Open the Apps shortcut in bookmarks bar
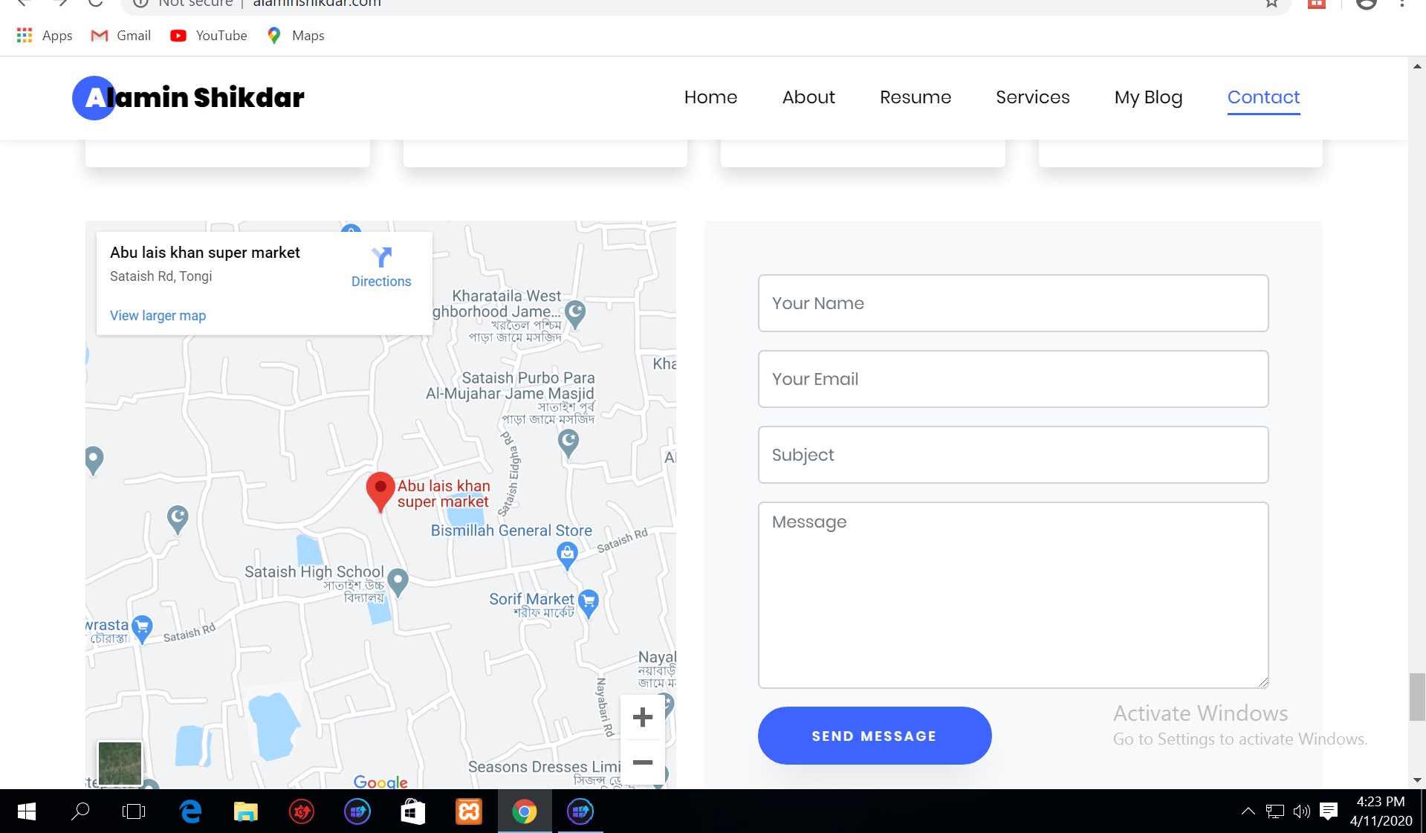 pyautogui.click(x=45, y=36)
